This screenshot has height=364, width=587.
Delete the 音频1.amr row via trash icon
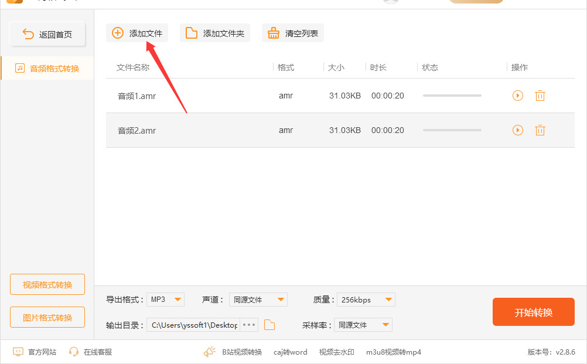tap(540, 96)
